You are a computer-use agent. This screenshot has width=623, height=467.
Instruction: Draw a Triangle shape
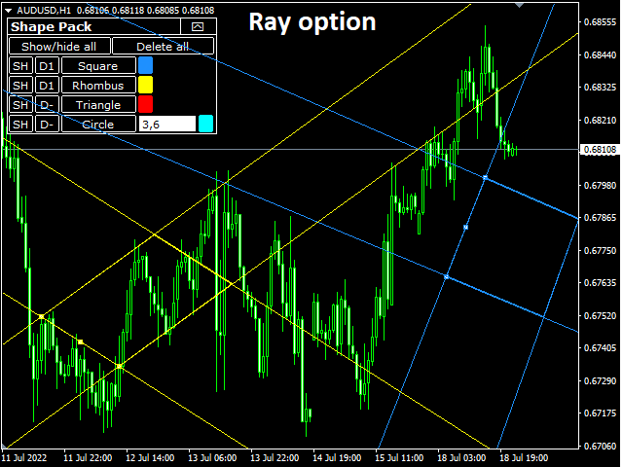click(x=98, y=104)
